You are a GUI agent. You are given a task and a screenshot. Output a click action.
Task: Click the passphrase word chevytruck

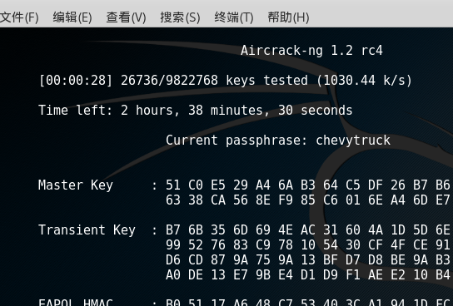[x=353, y=141]
